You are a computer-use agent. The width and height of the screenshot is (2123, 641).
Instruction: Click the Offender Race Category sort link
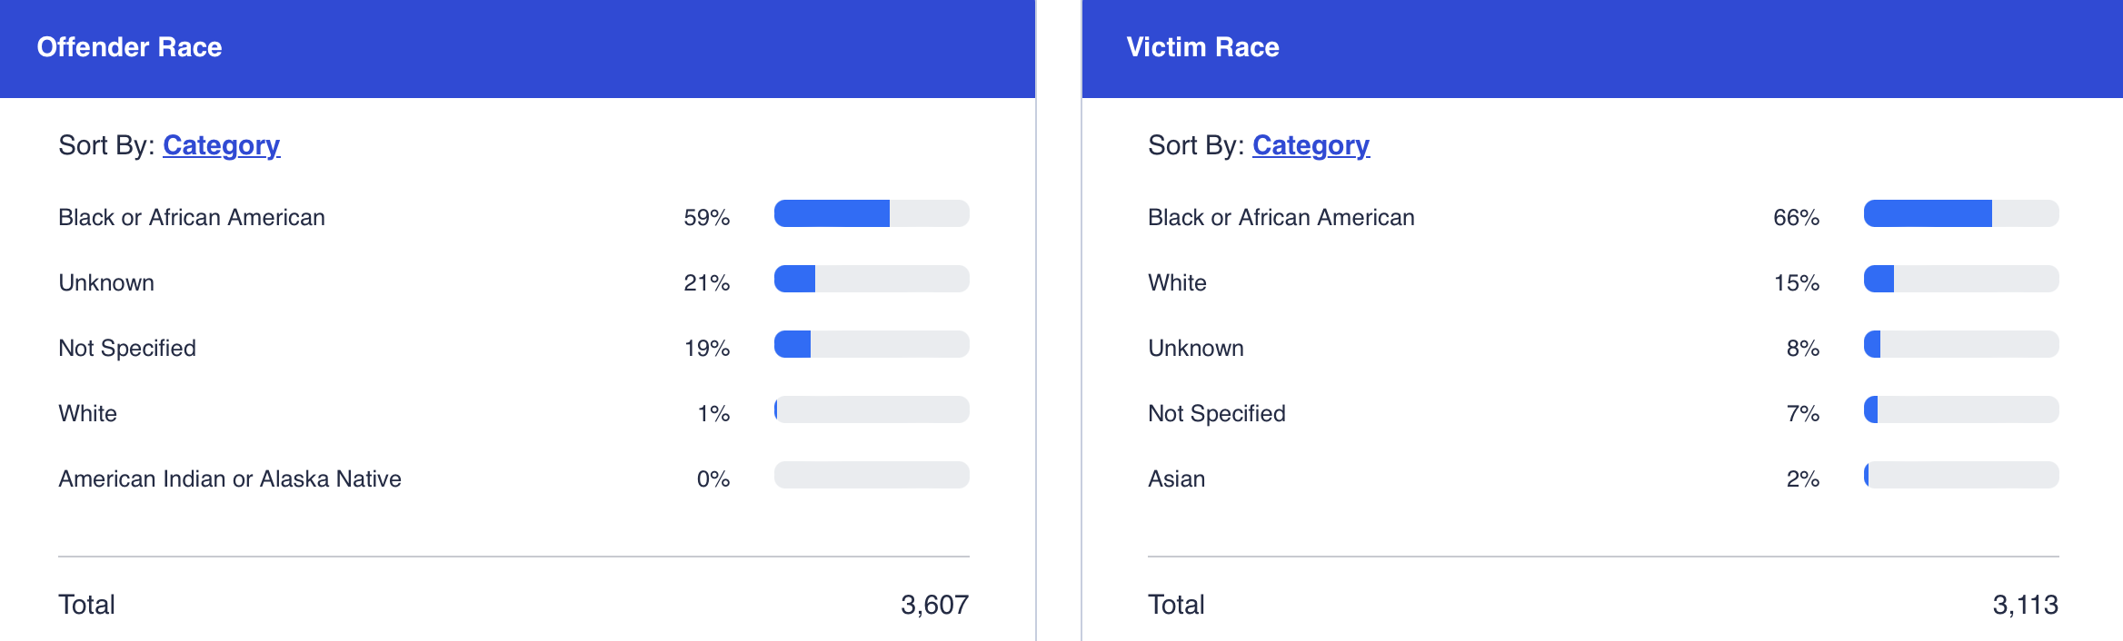coord(221,145)
